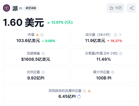Image resolution: width=139 pixels, height=106 pixels.
Task: Click the 最大供应量 label
Action: 101,72
